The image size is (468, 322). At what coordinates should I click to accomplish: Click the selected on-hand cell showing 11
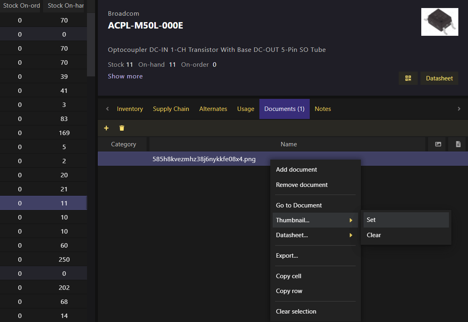coord(64,203)
